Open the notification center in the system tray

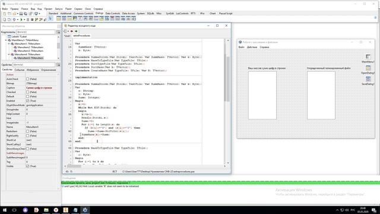pos(374,210)
